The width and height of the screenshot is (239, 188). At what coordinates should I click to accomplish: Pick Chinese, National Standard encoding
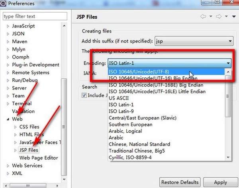coord(139,144)
